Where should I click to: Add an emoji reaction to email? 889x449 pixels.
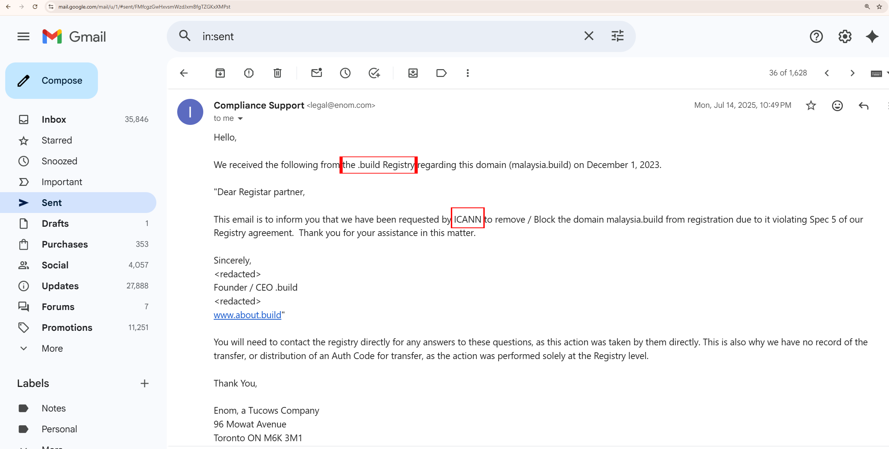click(x=837, y=106)
